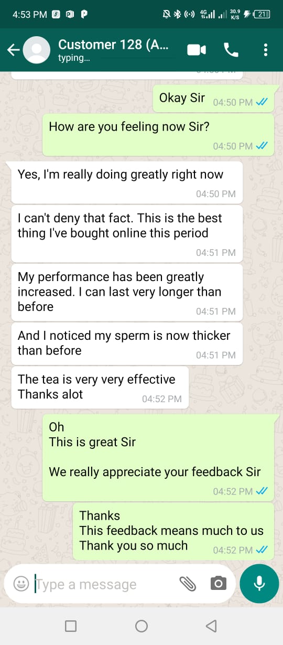Open the camera from message bar
283x645 pixels.
[x=218, y=584]
